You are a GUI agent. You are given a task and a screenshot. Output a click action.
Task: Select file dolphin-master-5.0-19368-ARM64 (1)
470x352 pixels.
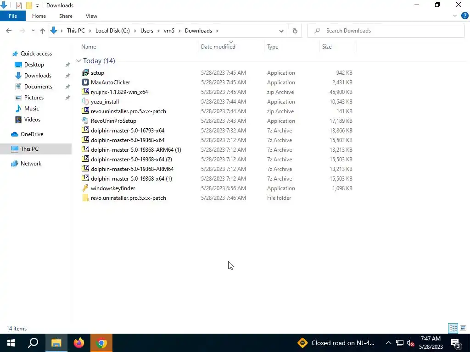(x=136, y=150)
